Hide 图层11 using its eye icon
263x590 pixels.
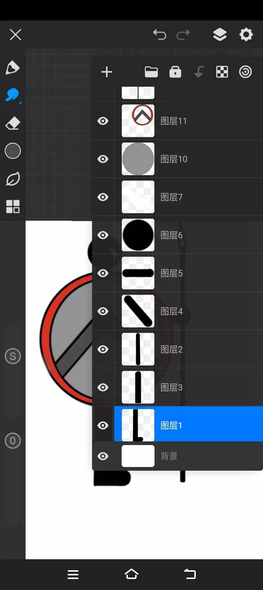click(x=103, y=121)
